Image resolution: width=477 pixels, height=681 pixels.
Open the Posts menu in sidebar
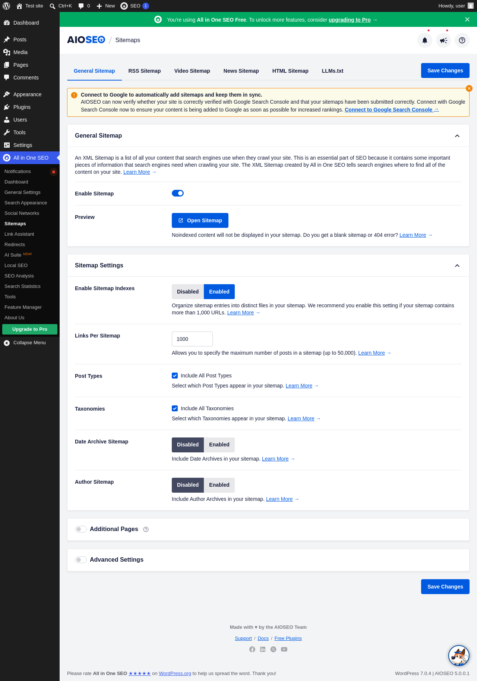pyautogui.click(x=30, y=40)
